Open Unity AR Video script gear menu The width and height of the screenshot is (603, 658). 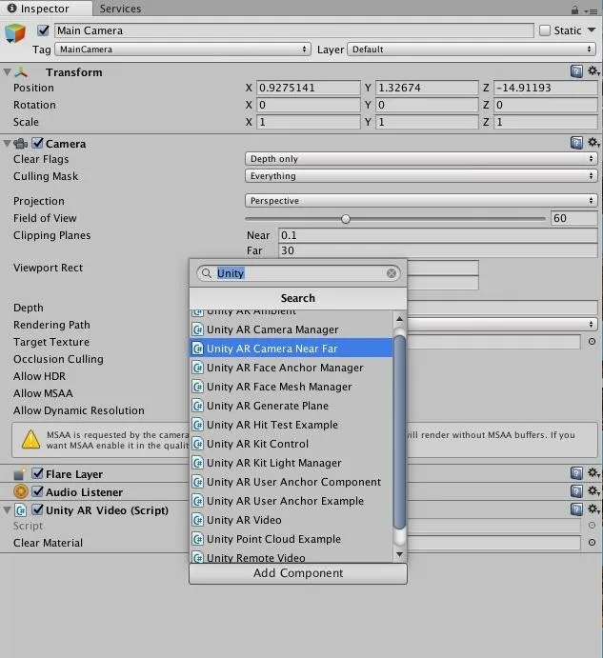click(x=593, y=509)
